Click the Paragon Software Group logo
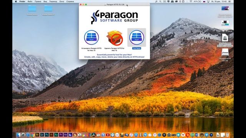 tap(115, 17)
